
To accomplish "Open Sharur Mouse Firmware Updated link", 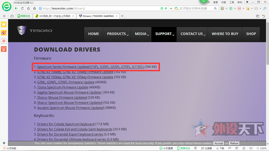I will 62,98.
